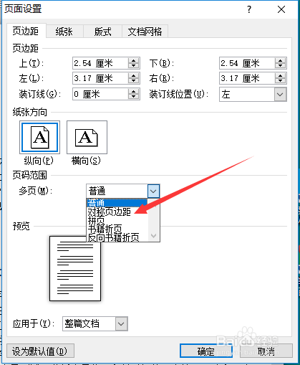Click the 下(B) margin input field

point(247,63)
